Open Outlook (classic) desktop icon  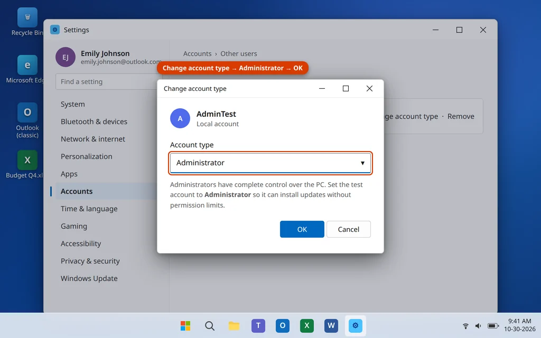(27, 121)
